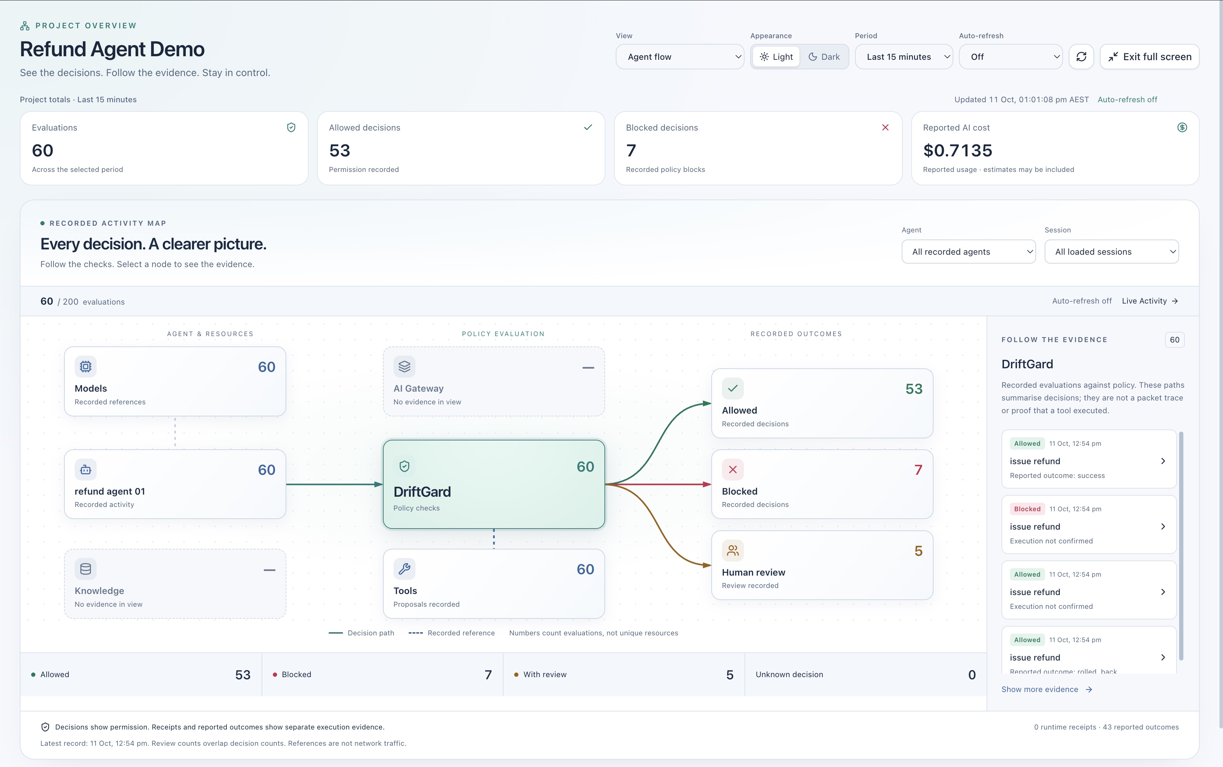The image size is (1223, 767).
Task: Select the Models recorded references node
Action: pos(175,381)
